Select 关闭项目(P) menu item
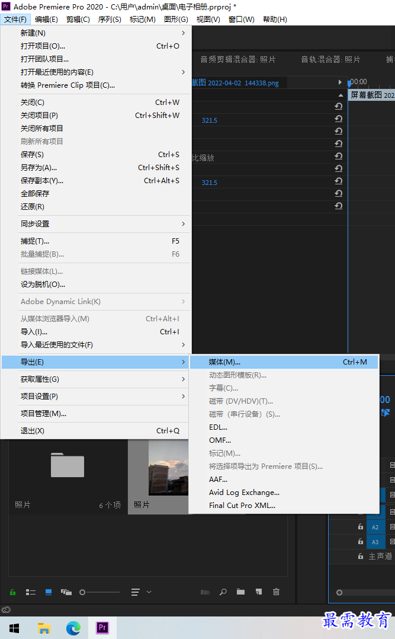 point(96,116)
